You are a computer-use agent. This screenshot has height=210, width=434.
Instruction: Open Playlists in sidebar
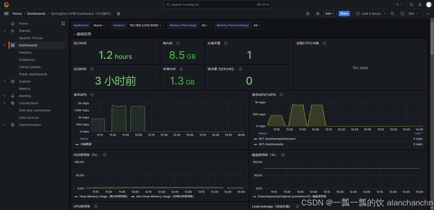(25, 52)
